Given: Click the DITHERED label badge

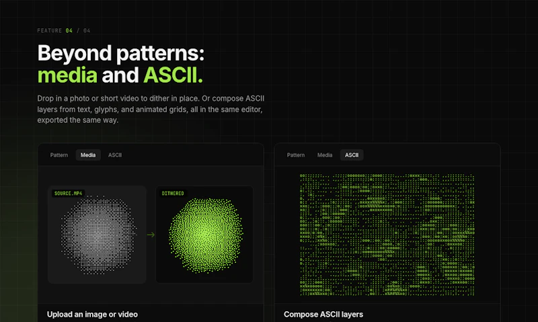Looking at the screenshot, I should tap(173, 194).
